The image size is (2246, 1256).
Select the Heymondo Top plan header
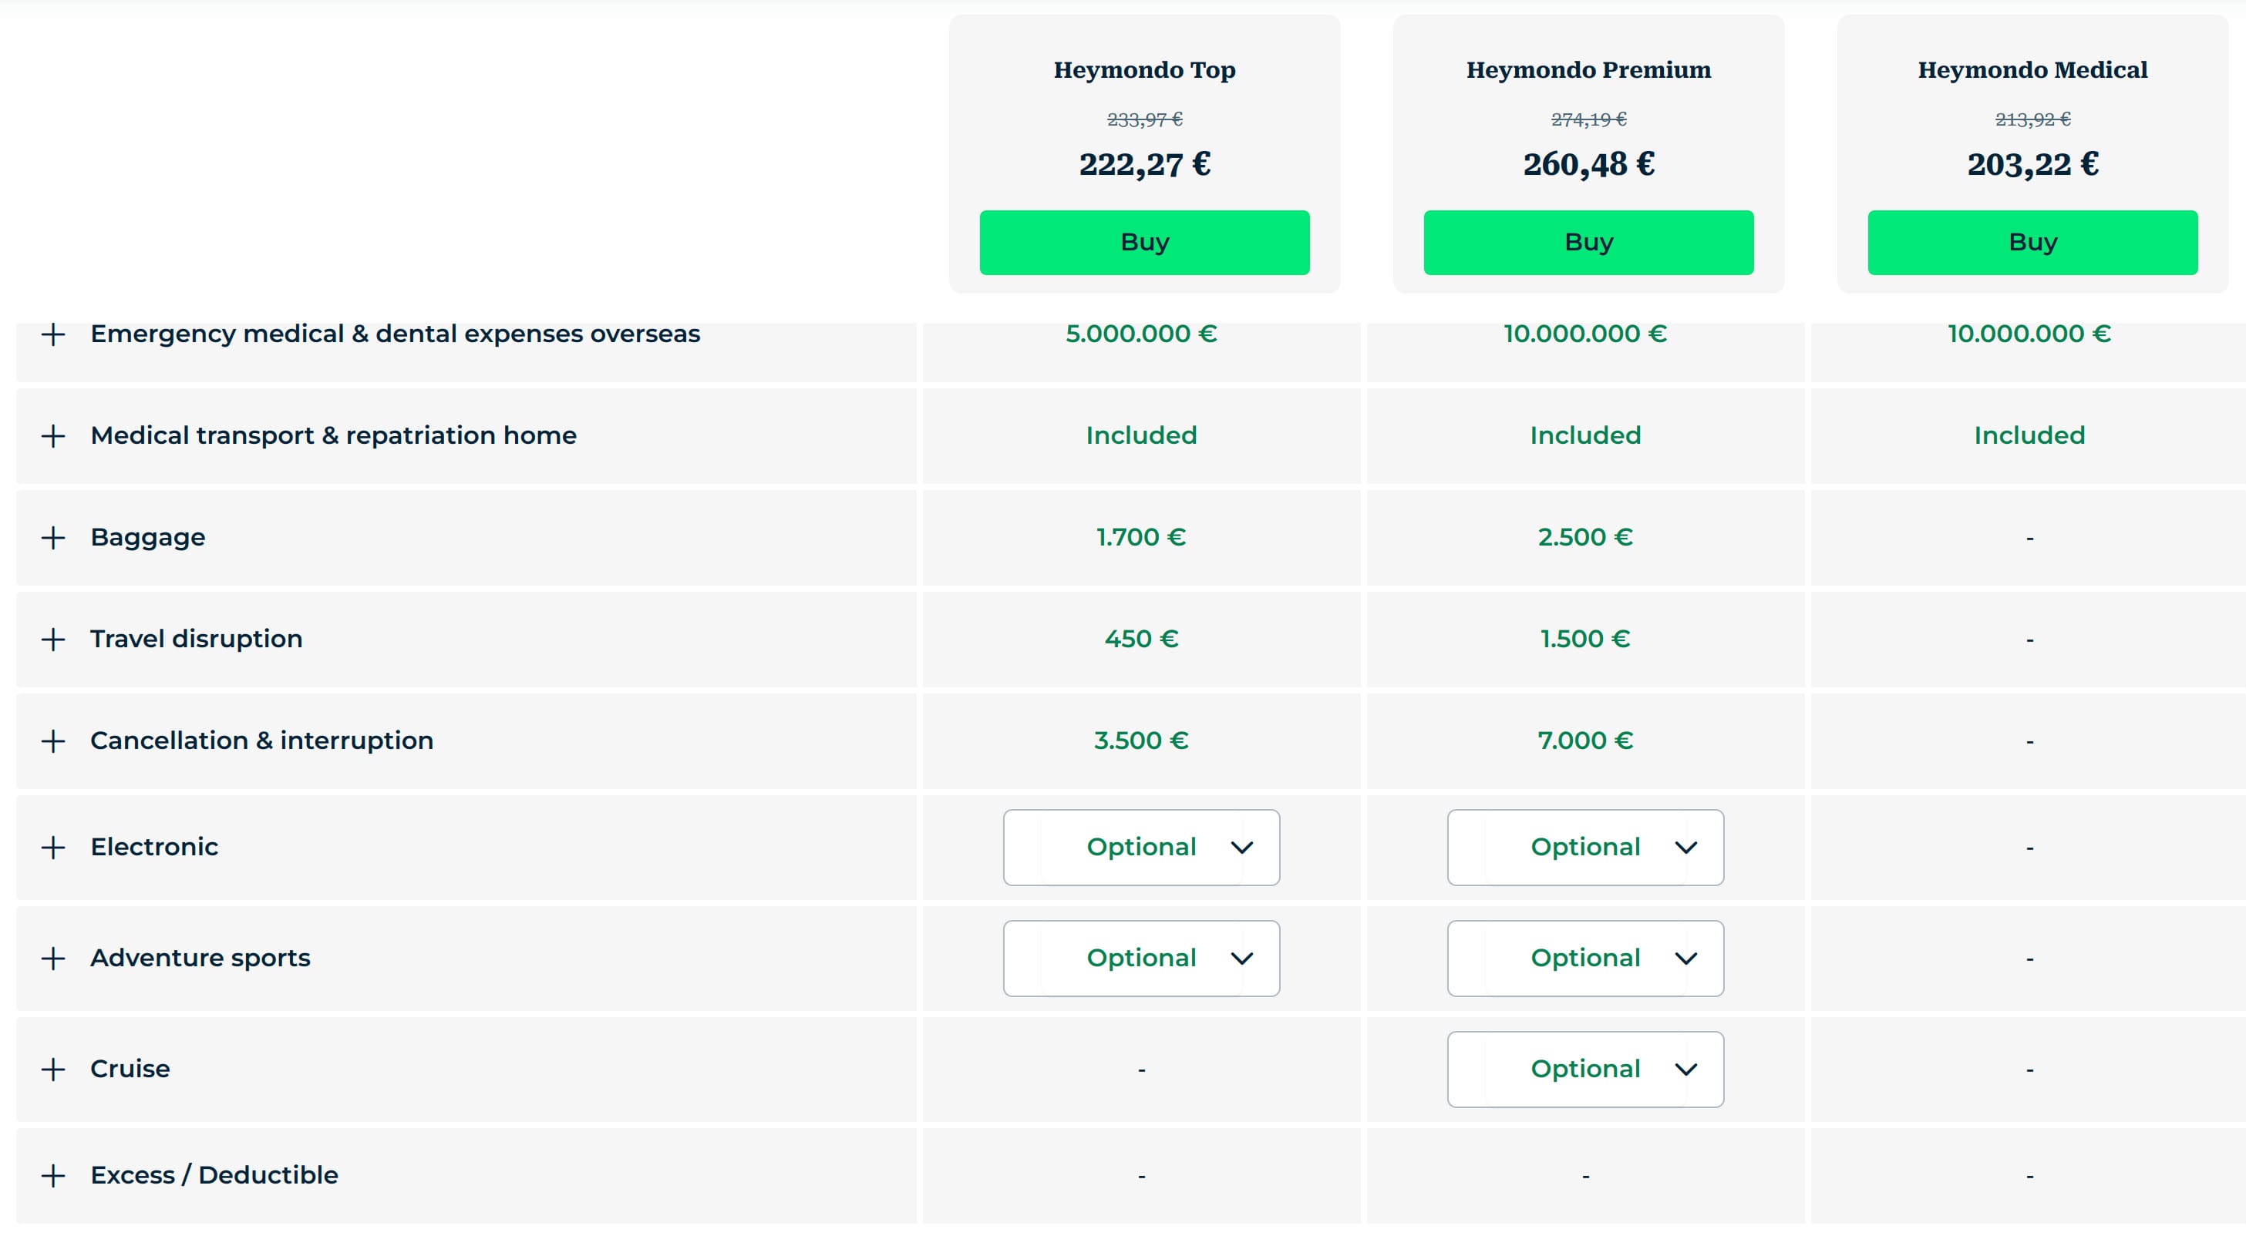click(x=1144, y=69)
